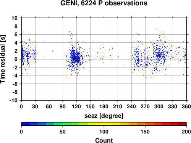Click colorbar tick label '50'

coord(63,132)
